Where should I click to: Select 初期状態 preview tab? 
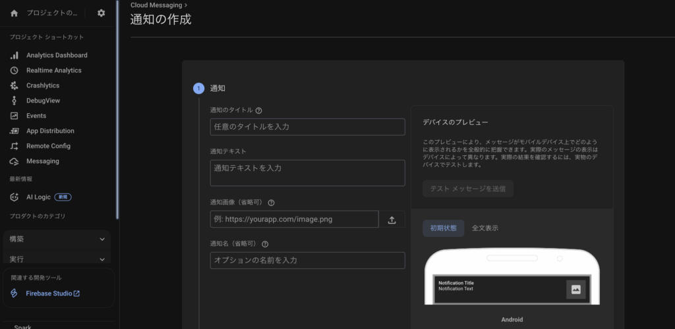(443, 228)
